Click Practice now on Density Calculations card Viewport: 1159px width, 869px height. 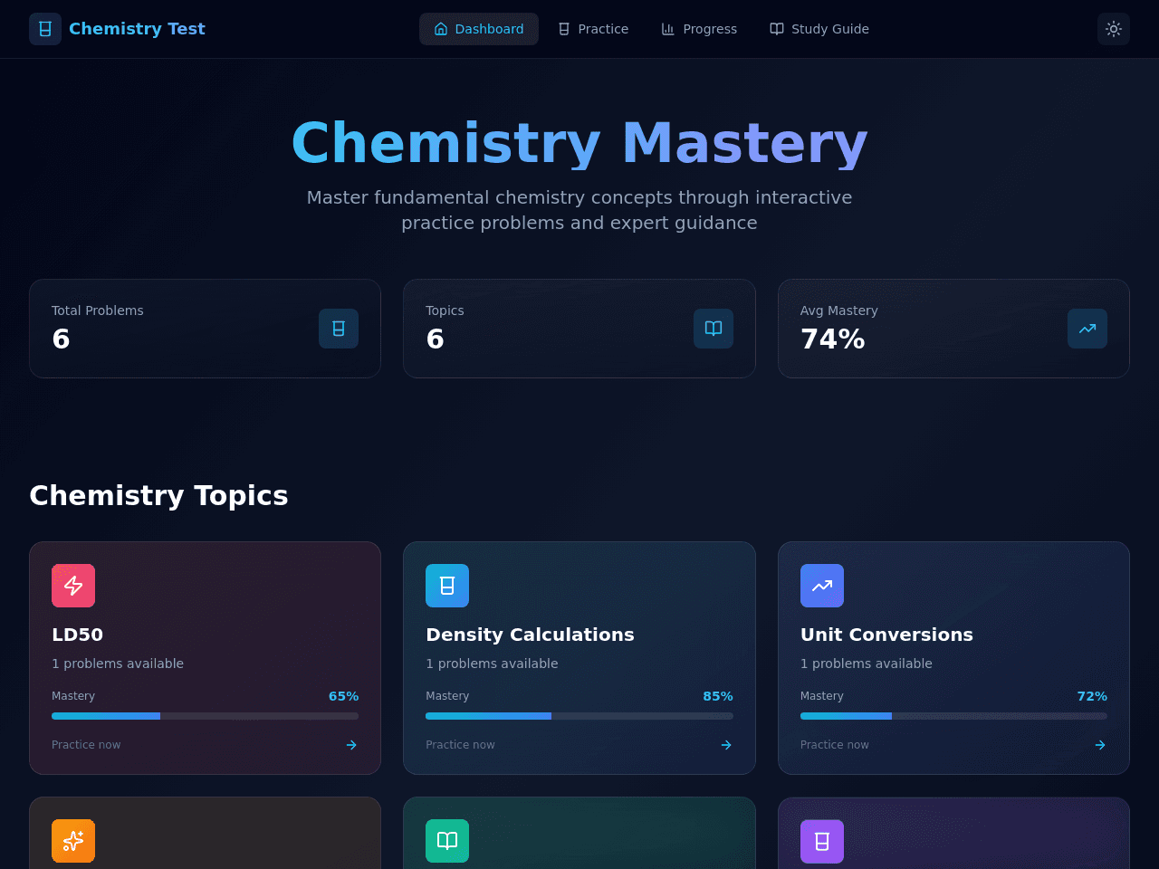460,745
